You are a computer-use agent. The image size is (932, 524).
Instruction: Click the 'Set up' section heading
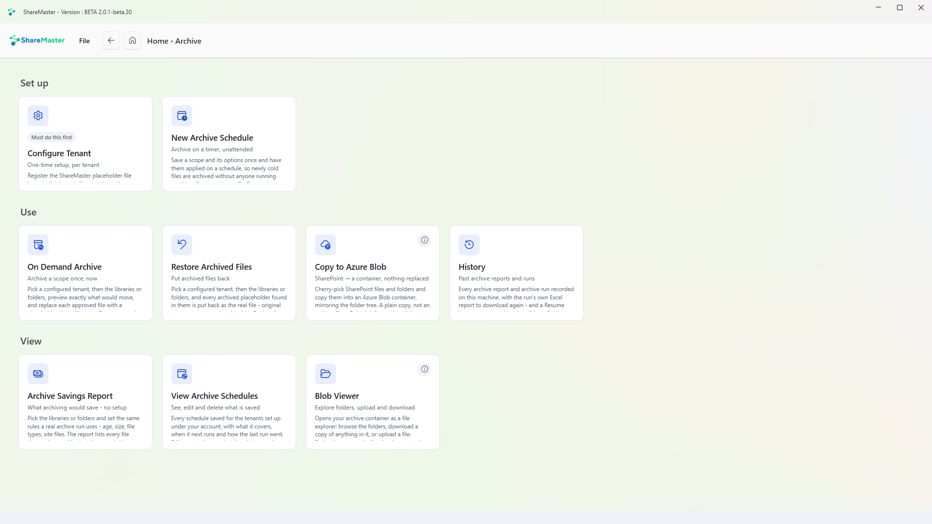(34, 83)
